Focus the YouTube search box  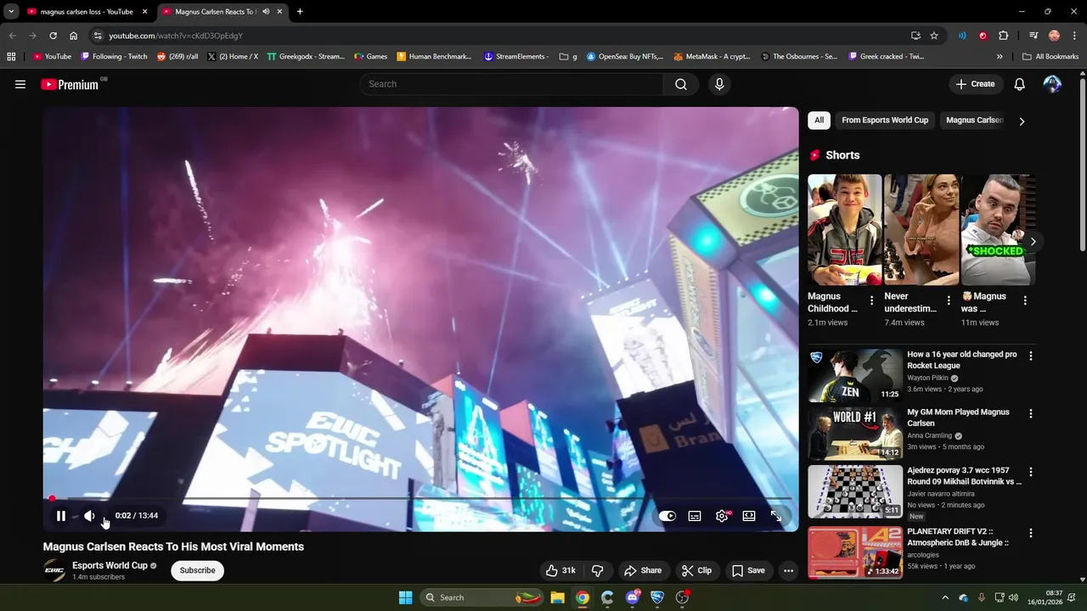(x=511, y=84)
